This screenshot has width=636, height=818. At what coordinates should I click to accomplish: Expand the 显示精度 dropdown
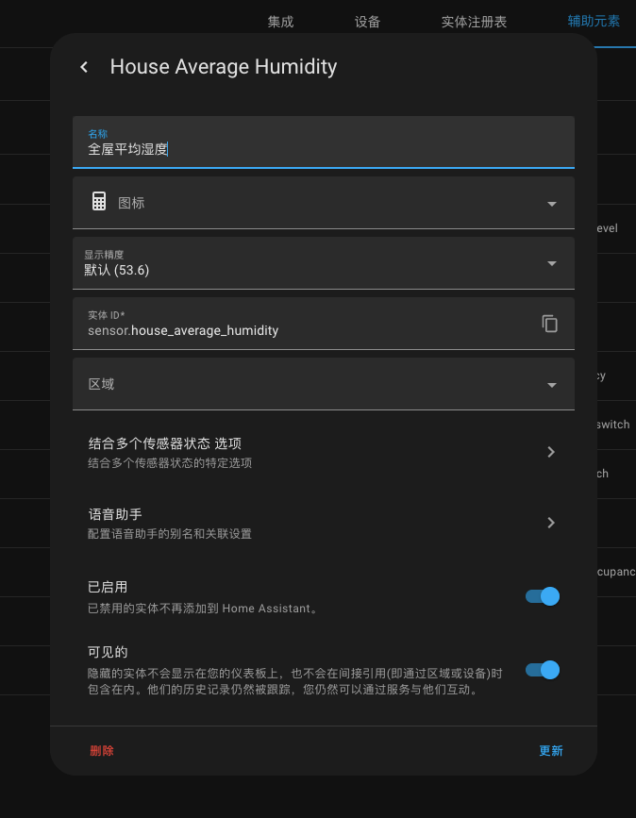coord(552,263)
